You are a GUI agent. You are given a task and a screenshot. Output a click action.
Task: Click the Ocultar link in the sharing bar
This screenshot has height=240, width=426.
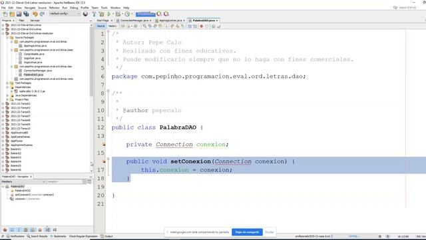click(269, 232)
